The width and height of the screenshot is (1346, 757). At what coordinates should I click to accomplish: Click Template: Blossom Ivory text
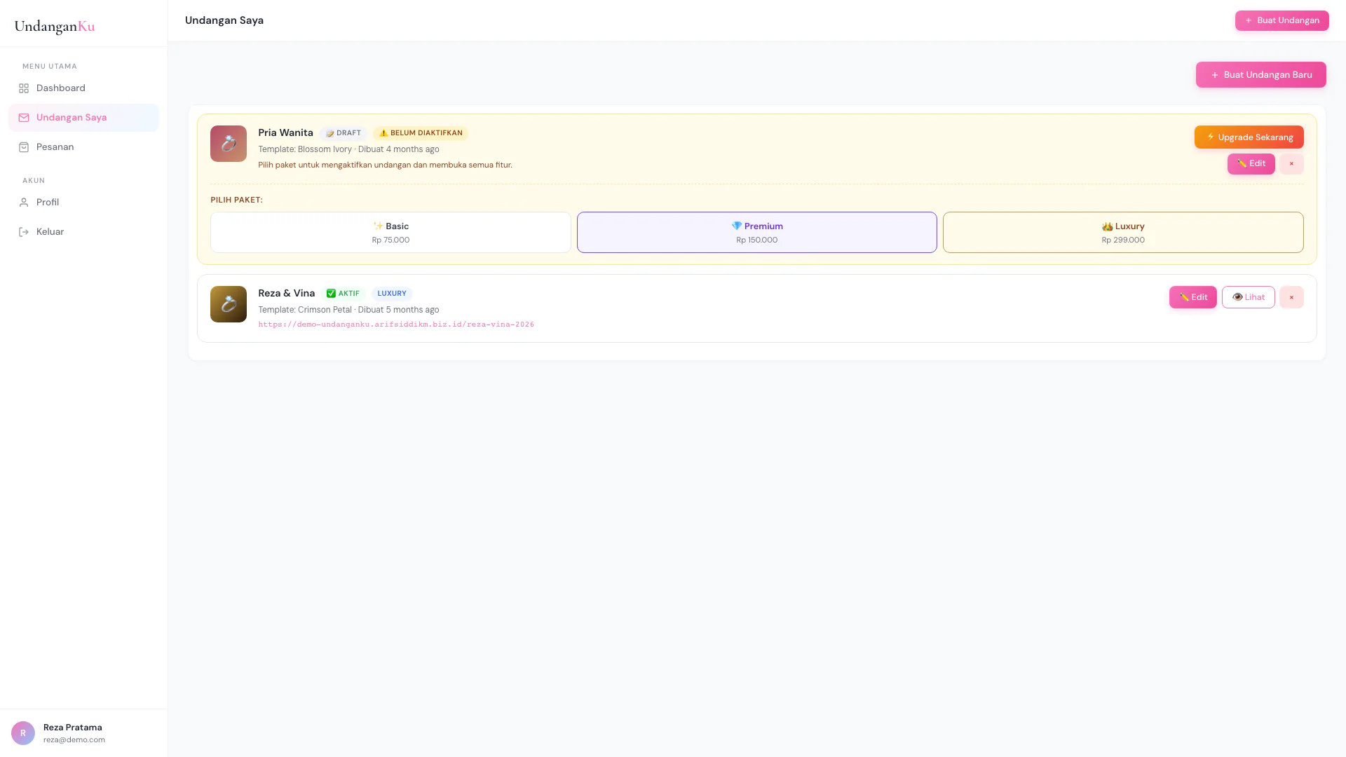305,149
